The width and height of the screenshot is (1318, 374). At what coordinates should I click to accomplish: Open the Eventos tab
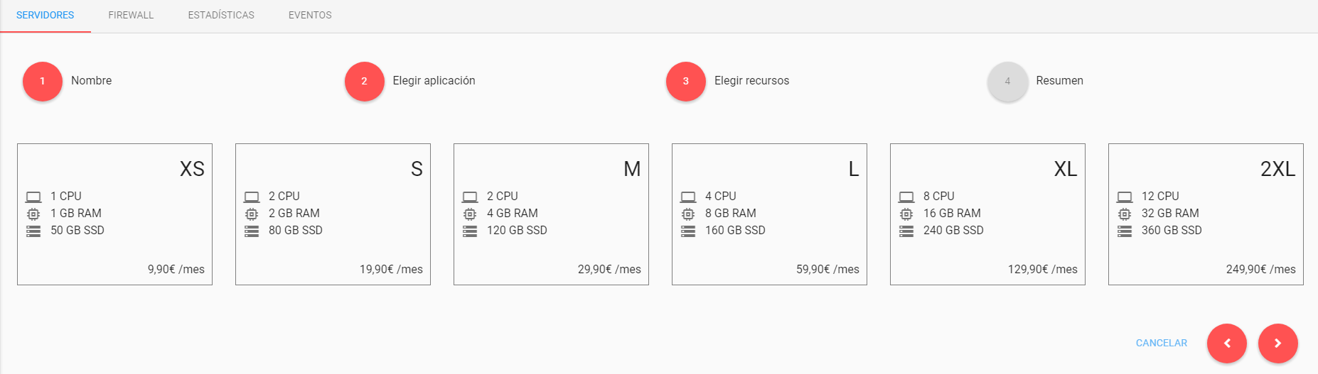tap(310, 15)
